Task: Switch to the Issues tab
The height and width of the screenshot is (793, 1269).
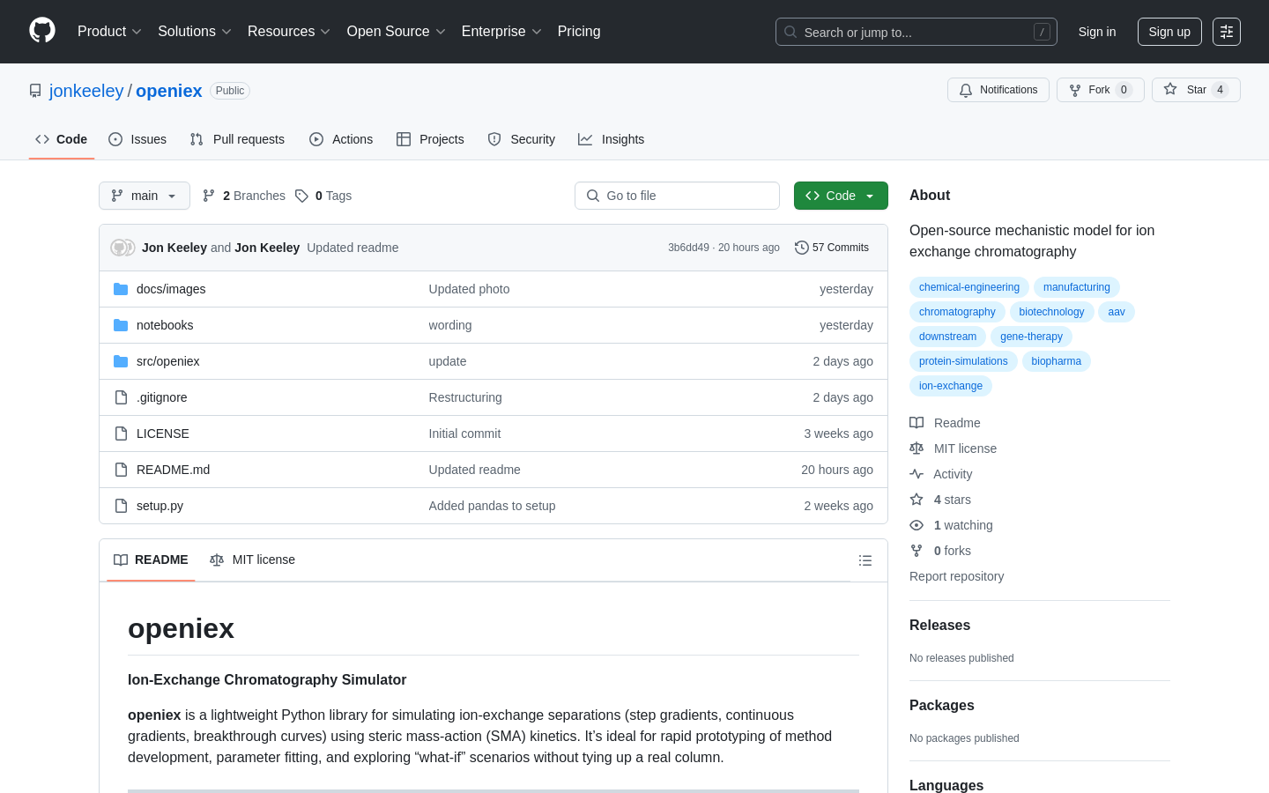Action: click(137, 139)
